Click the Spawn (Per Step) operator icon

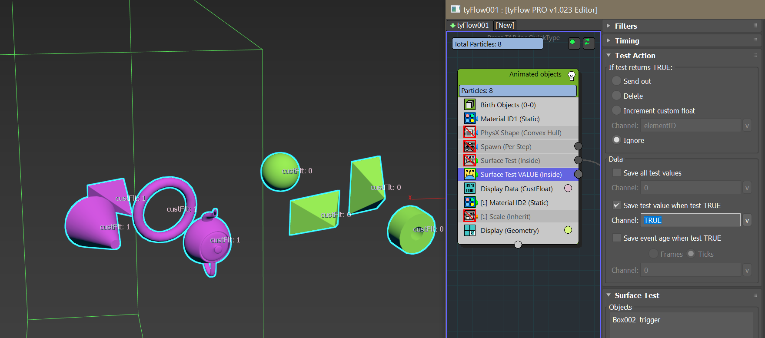[469, 146]
